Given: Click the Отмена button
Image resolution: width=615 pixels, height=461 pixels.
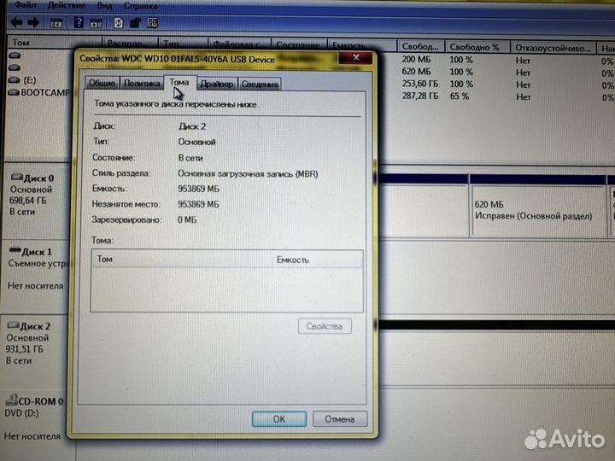Looking at the screenshot, I should 340,419.
